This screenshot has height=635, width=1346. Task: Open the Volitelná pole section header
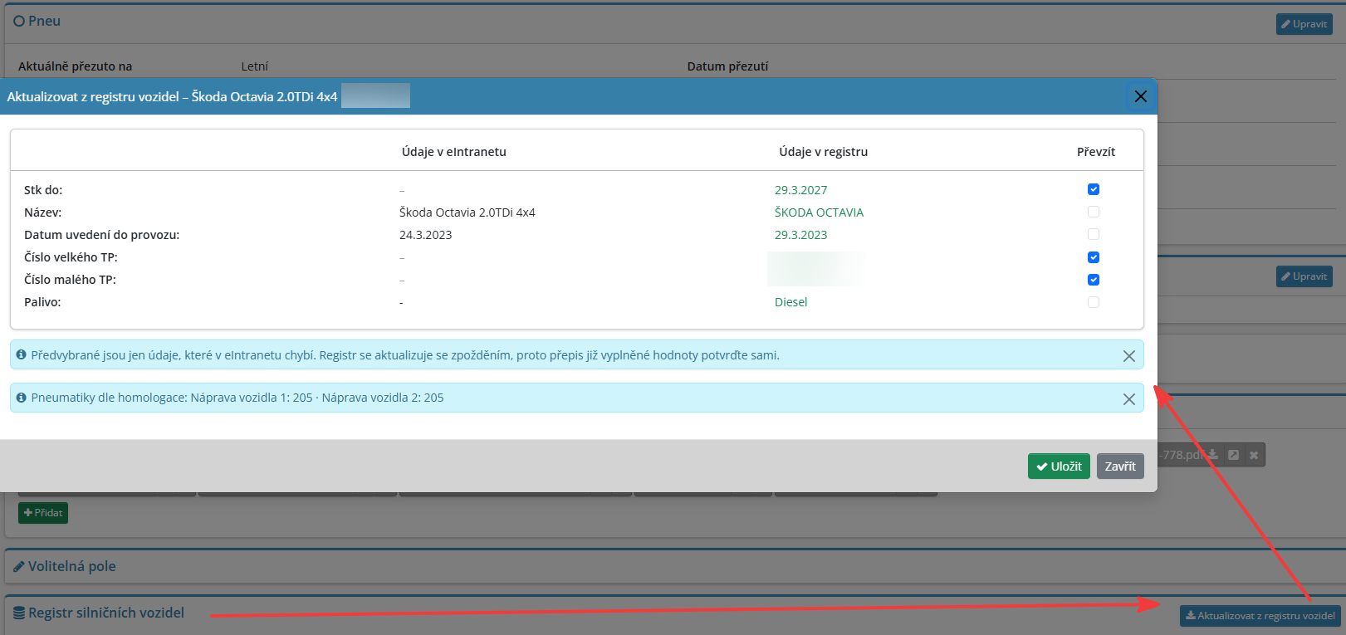65,566
